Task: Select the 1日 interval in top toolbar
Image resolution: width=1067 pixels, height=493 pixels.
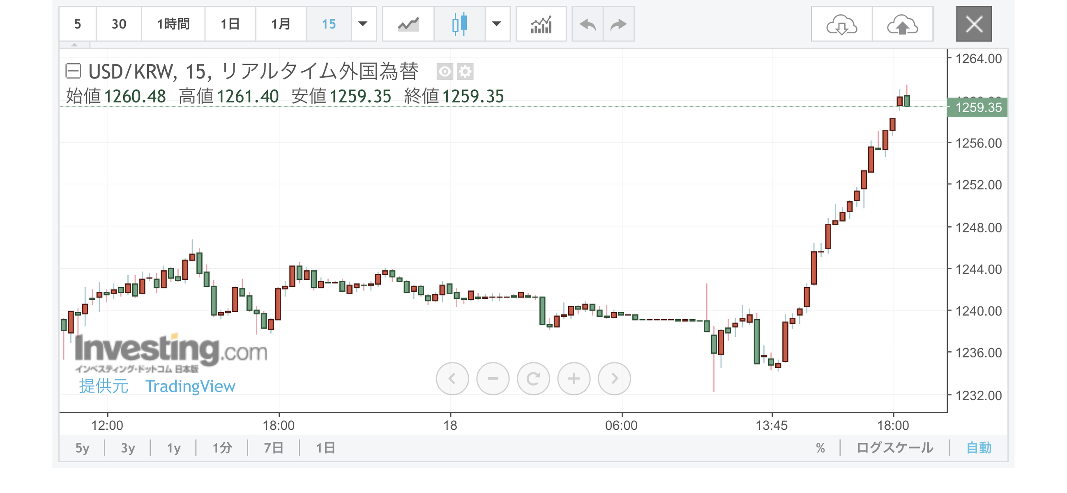Action: click(230, 24)
